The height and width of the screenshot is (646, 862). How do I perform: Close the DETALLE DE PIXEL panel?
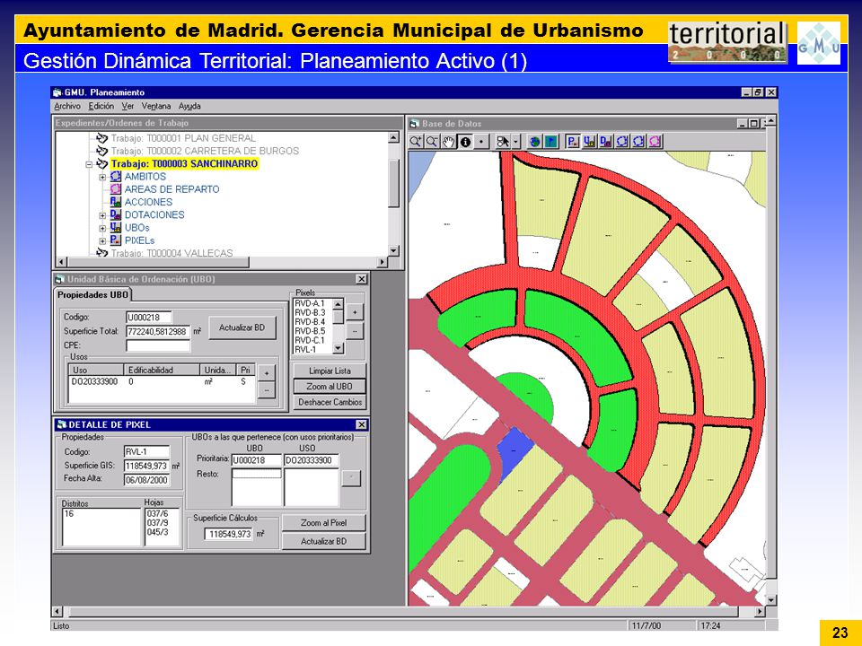[361, 424]
